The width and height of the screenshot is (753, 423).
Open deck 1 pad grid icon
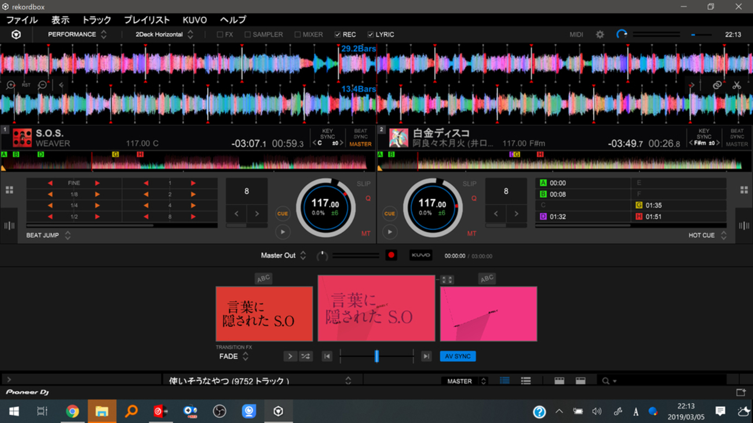[9, 190]
